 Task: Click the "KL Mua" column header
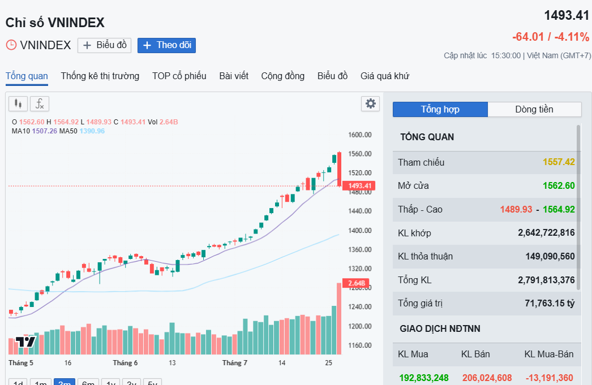coord(413,354)
